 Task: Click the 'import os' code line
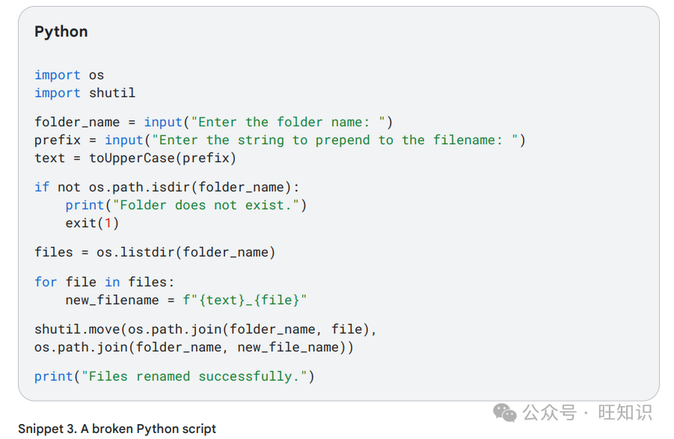click(70, 76)
